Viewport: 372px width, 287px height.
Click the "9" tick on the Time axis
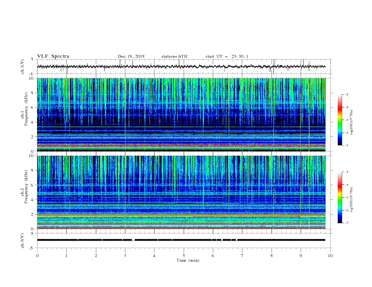tap(301, 256)
